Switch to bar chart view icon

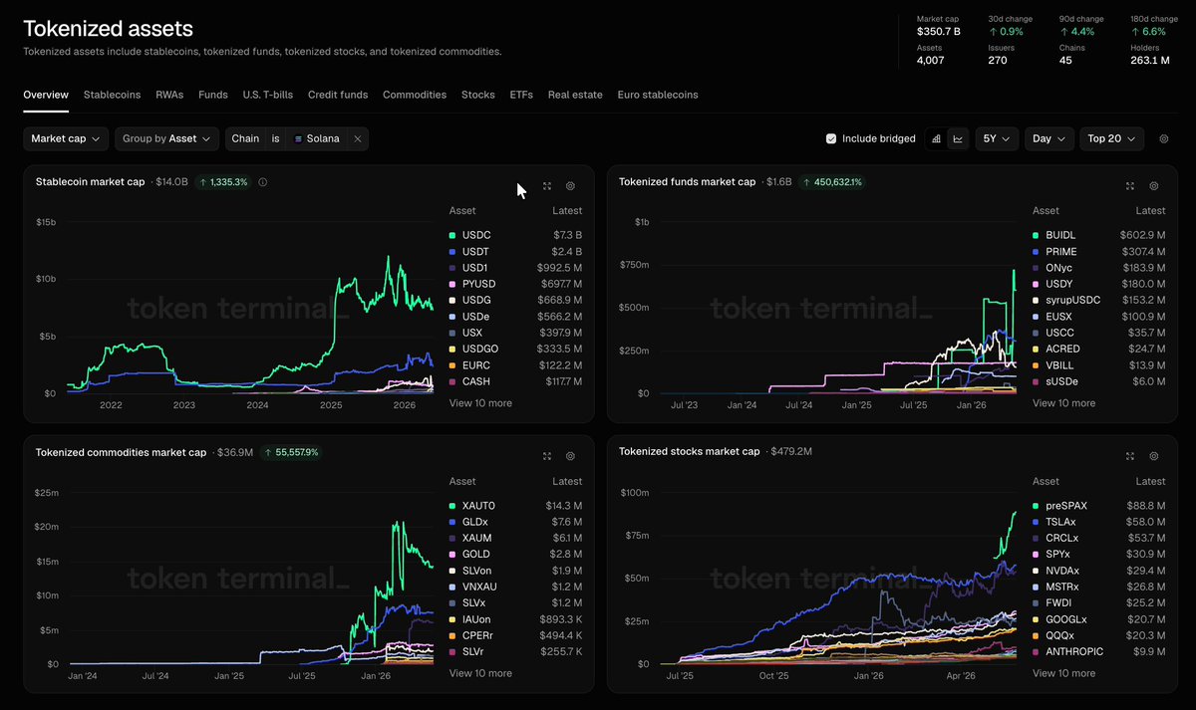936,138
